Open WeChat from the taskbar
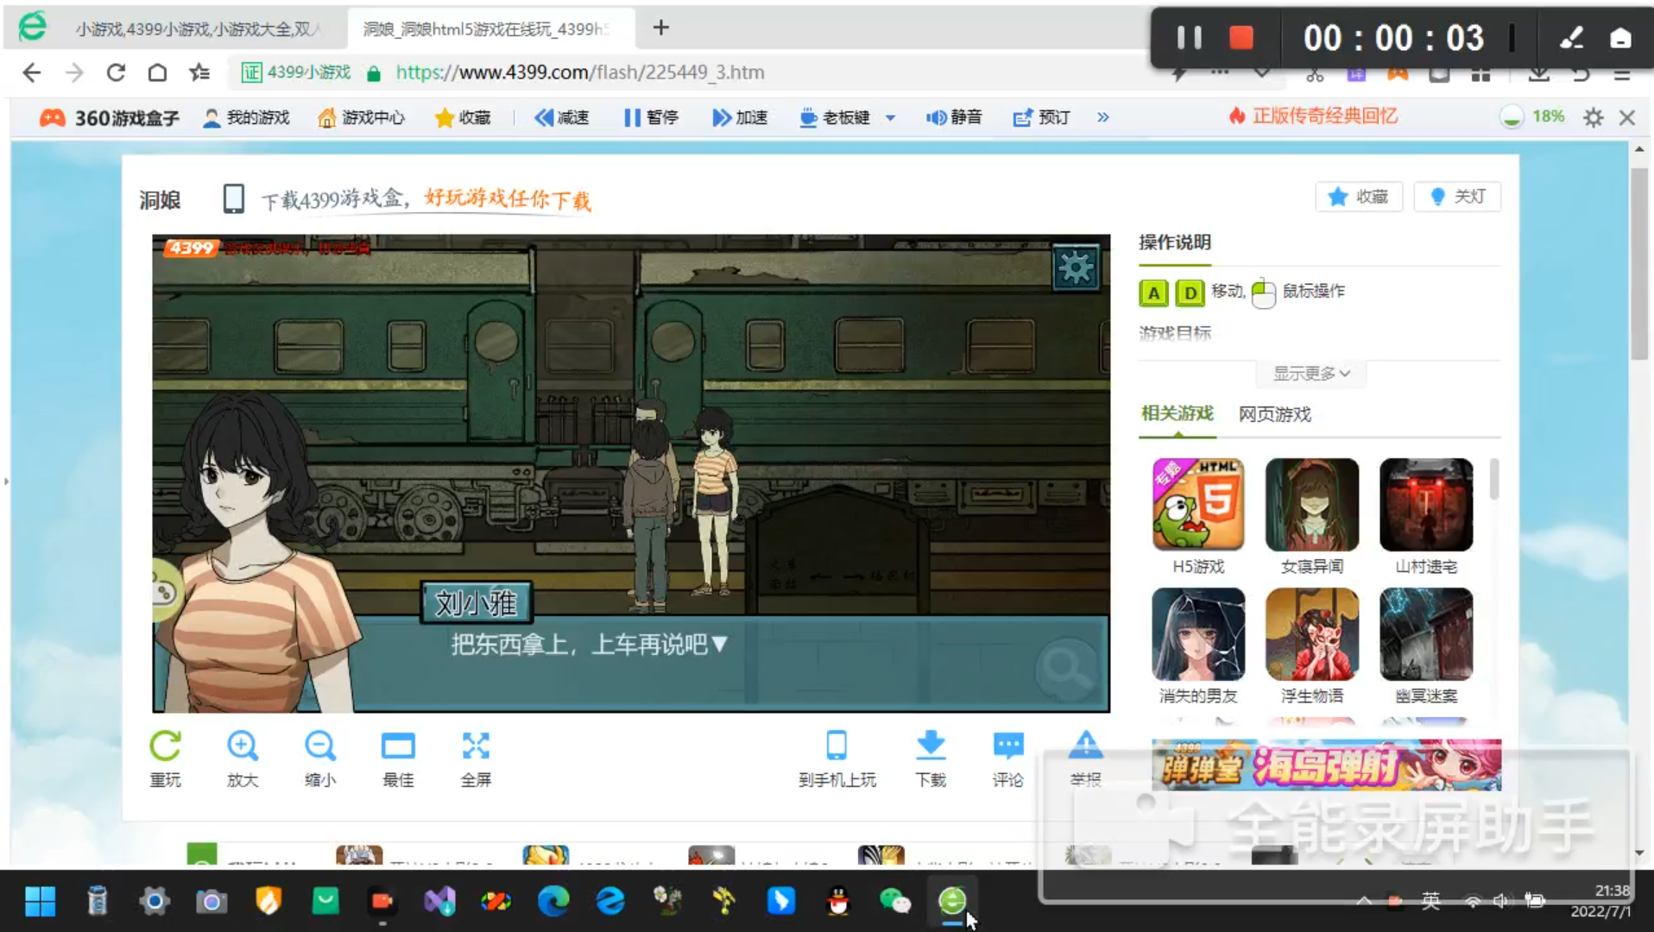Image resolution: width=1654 pixels, height=932 pixels. tap(894, 902)
